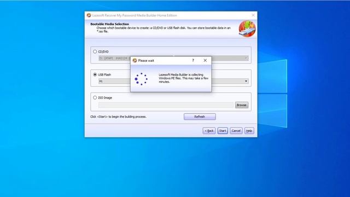
Task: Click the question mark help button in Please wait dialog
Action: click(x=193, y=61)
